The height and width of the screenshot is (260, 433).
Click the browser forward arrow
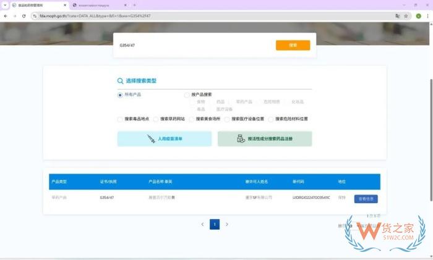(15, 16)
